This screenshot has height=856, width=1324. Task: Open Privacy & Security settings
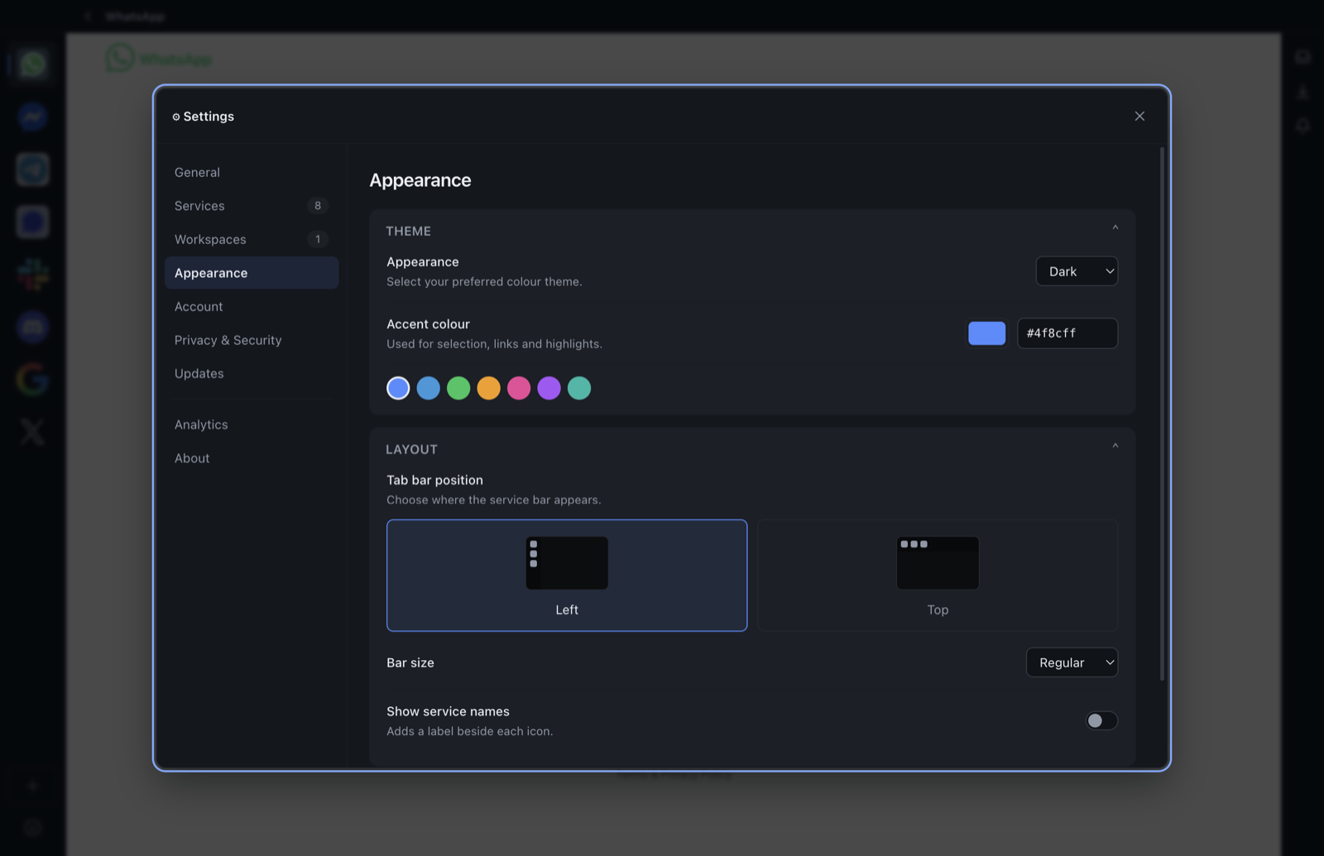tap(252, 340)
